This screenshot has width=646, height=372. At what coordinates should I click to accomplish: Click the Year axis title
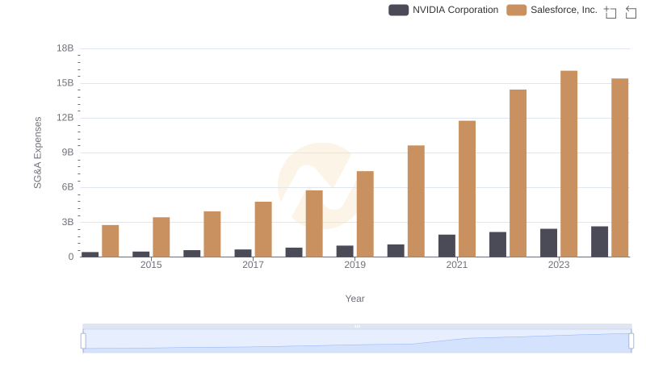coord(354,299)
